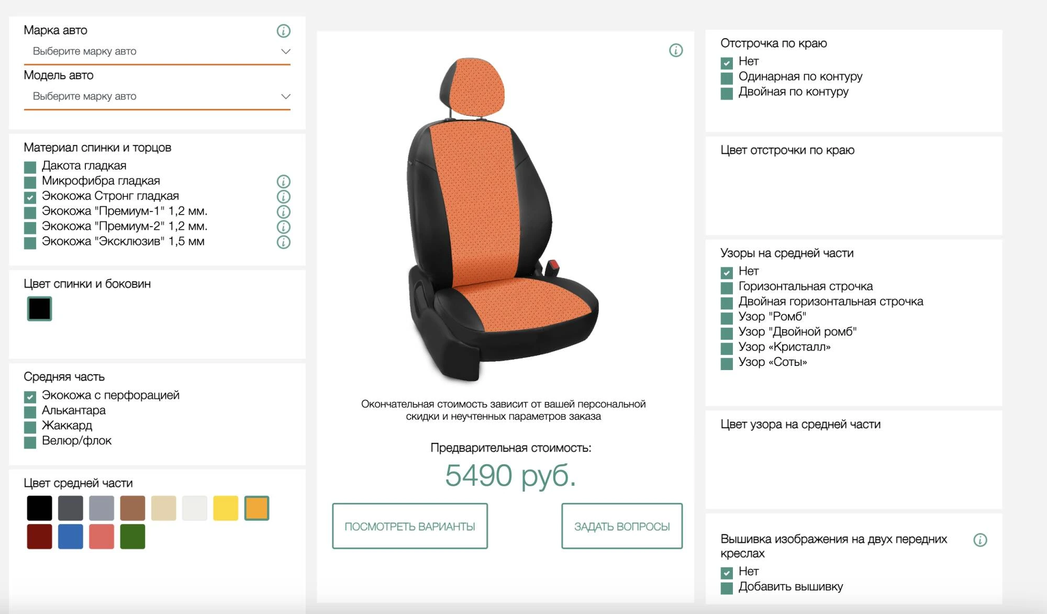The width and height of the screenshot is (1047, 614).
Task: Click info icon for Экокожа Премиум-1
Action: pos(283,212)
